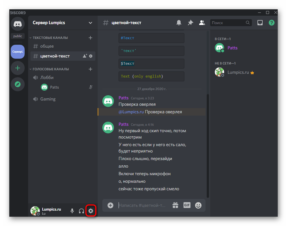The height and width of the screenshot is (226, 287).
Task: Toggle microphone mute in user panel
Action: point(72,211)
